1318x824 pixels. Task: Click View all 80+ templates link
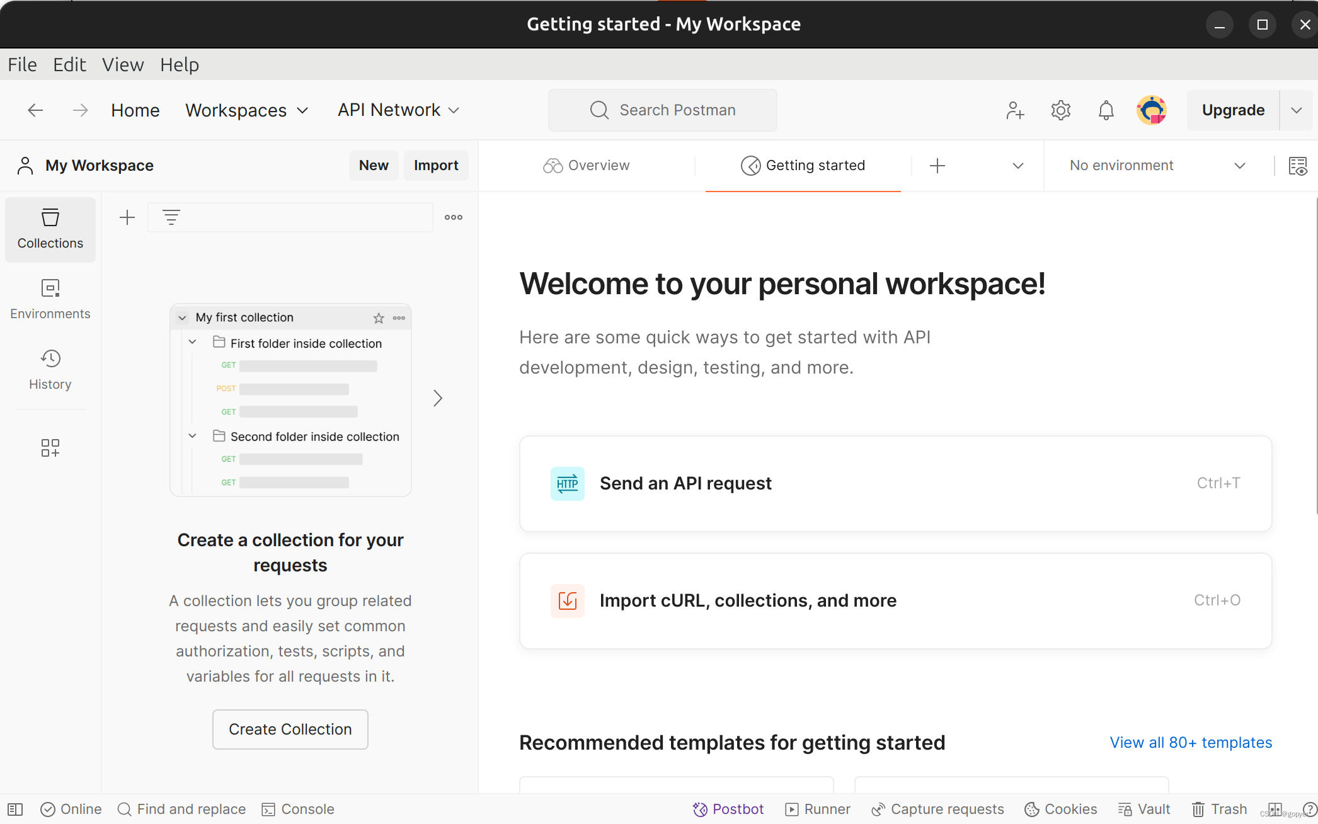point(1191,743)
